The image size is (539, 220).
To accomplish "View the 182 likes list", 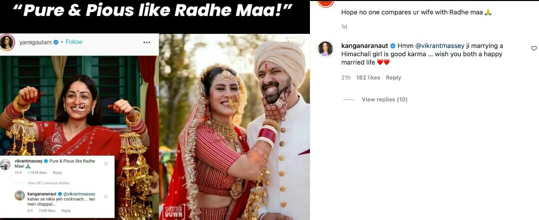I will (368, 78).
